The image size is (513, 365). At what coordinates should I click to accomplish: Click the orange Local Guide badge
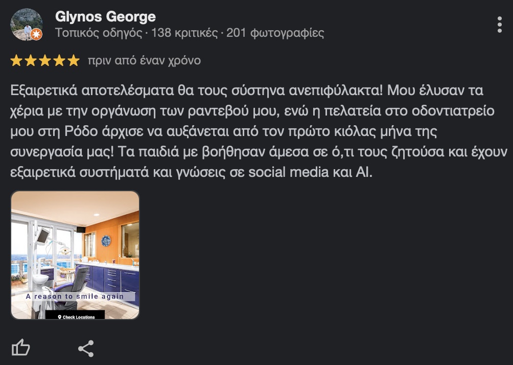click(x=37, y=34)
